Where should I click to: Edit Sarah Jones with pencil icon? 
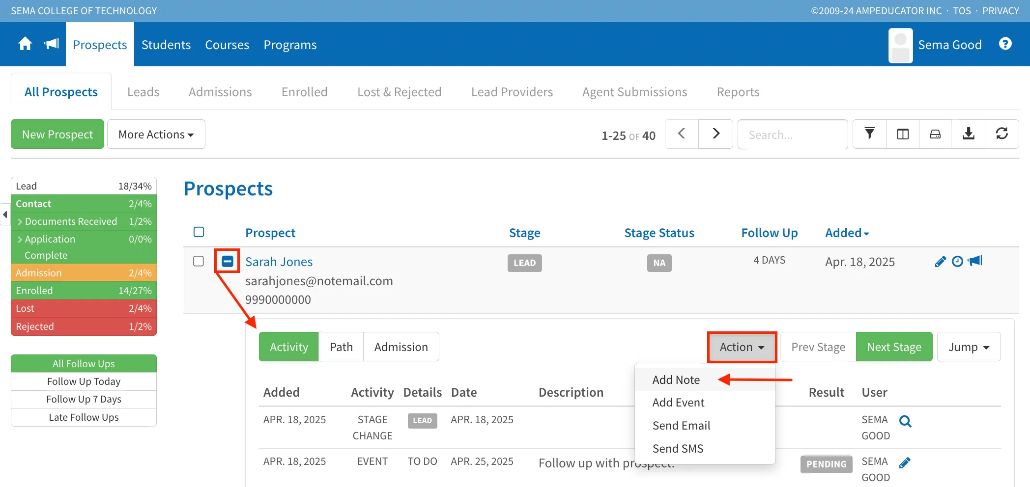[940, 261]
